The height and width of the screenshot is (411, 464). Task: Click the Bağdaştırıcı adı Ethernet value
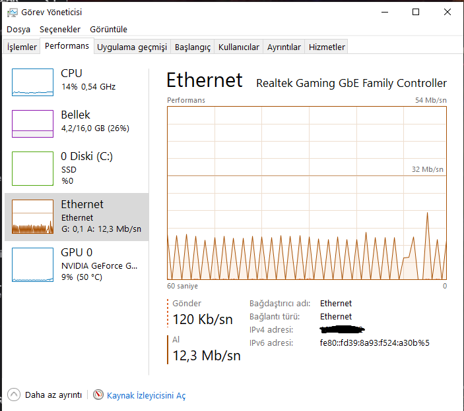(x=336, y=303)
